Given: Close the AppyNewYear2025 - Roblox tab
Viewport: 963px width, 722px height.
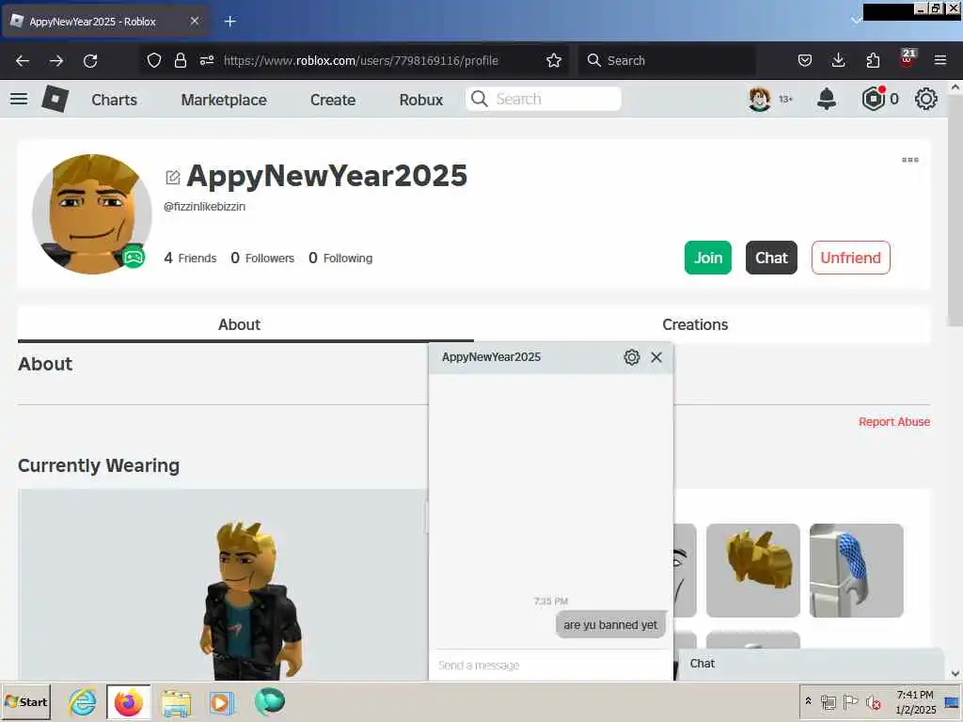Looking at the screenshot, I should coord(194,21).
